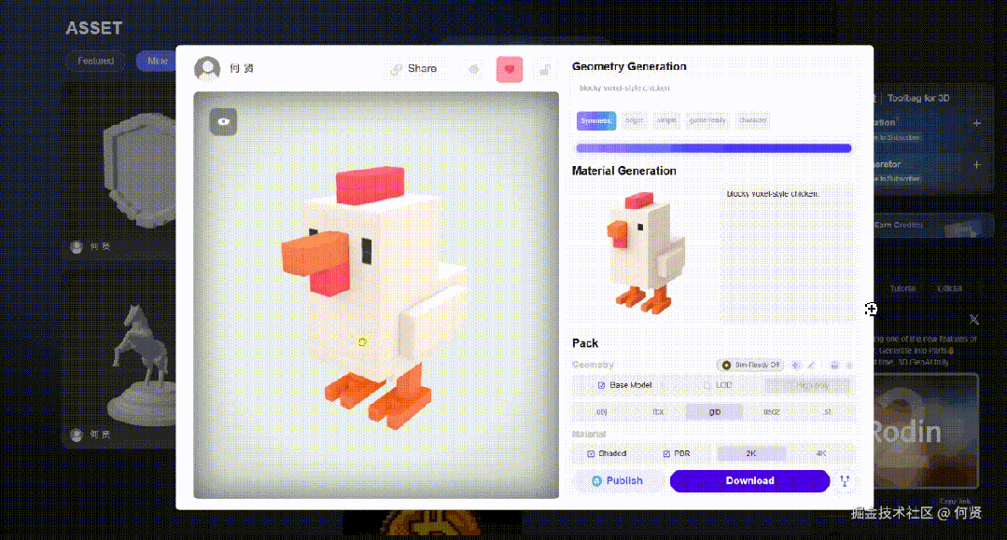Select the usdz export format
The width and height of the screenshot is (1007, 540).
pos(771,412)
